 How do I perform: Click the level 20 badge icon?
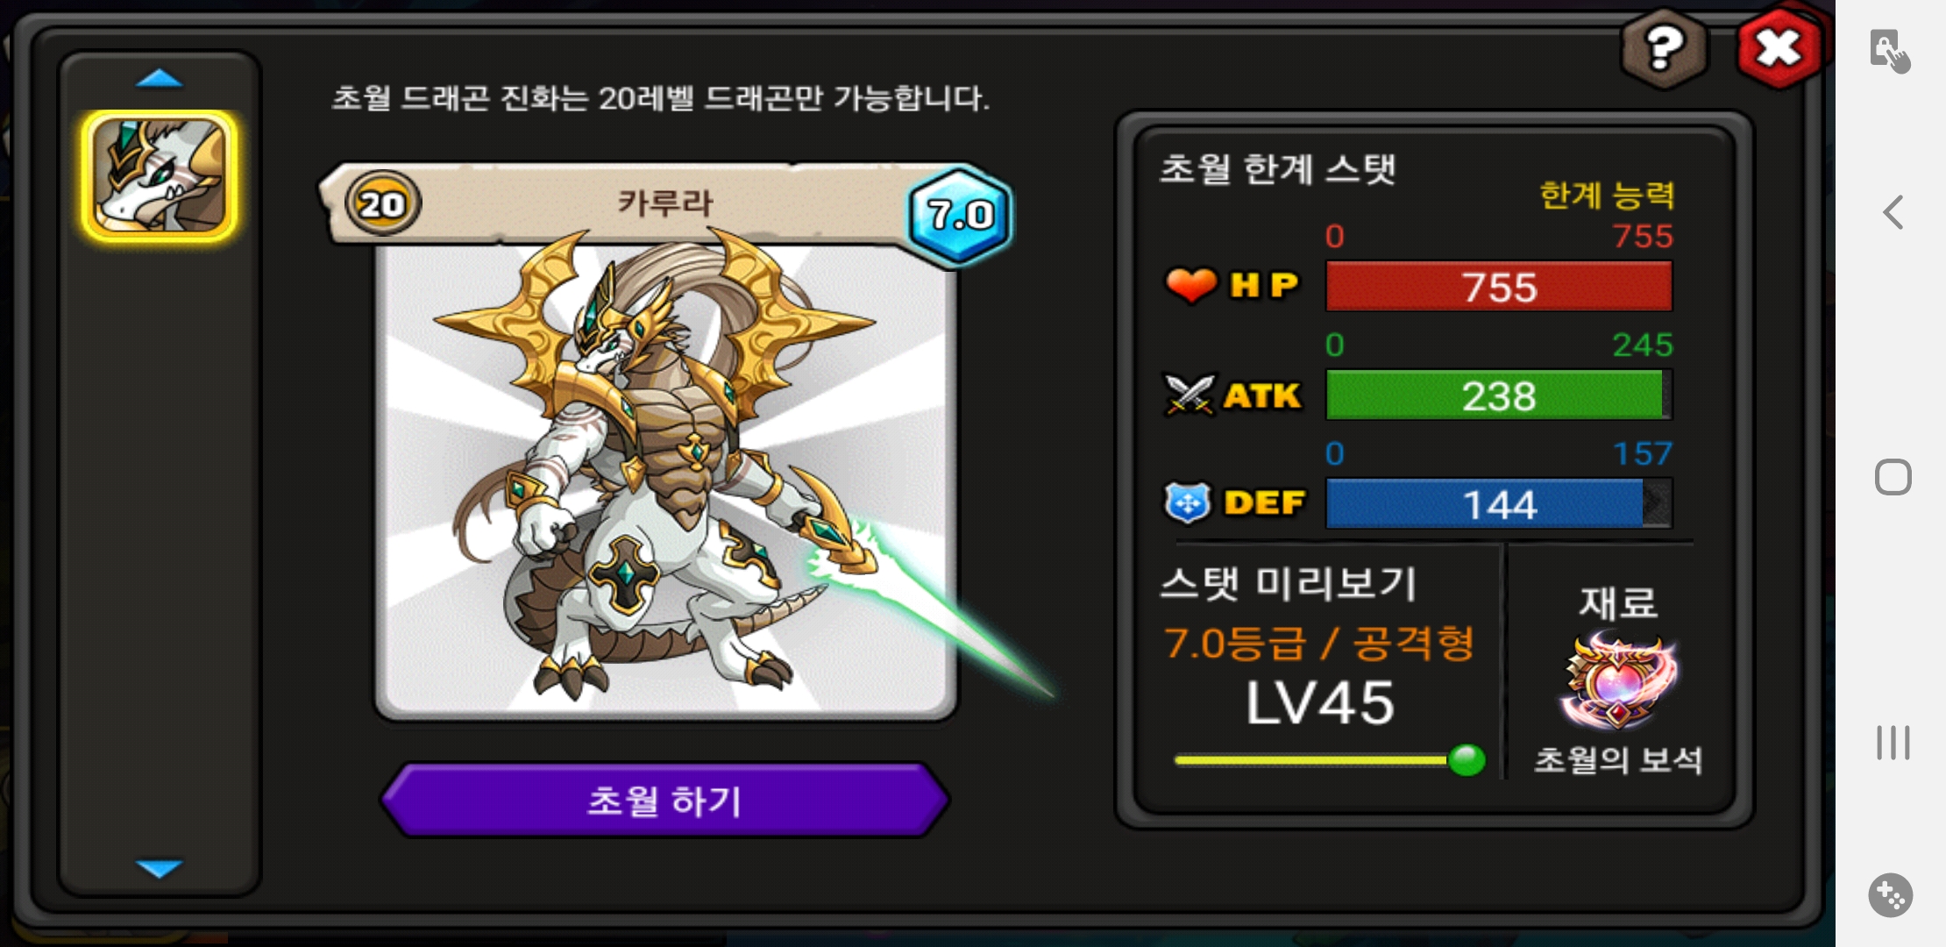coord(383,203)
